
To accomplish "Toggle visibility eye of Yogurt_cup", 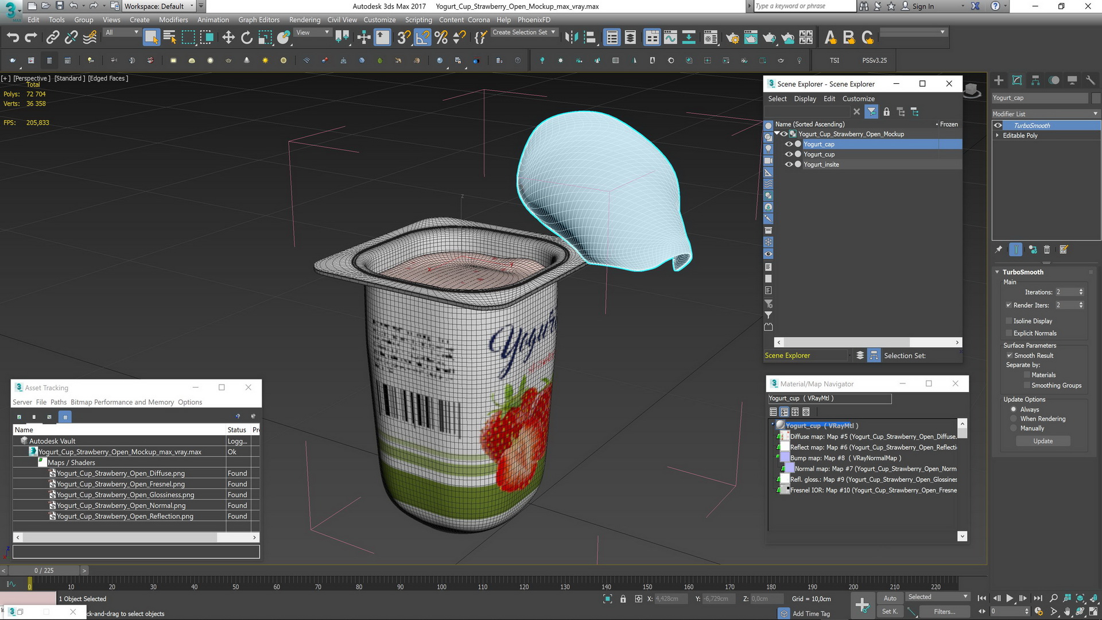I will click(789, 154).
